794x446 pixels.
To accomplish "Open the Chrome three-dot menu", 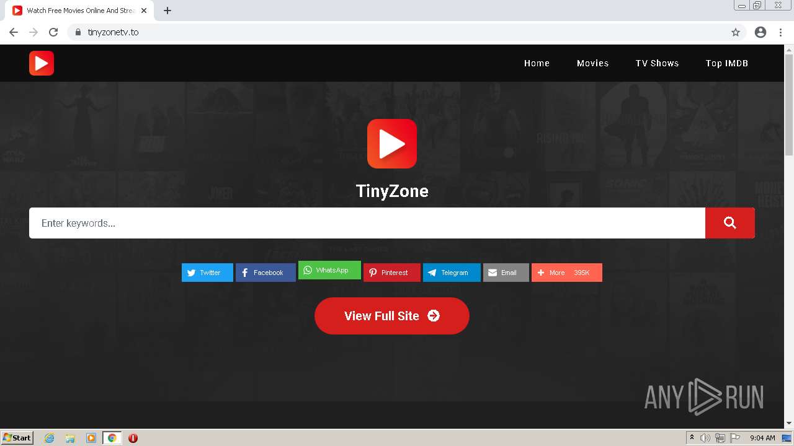I will coord(781,32).
